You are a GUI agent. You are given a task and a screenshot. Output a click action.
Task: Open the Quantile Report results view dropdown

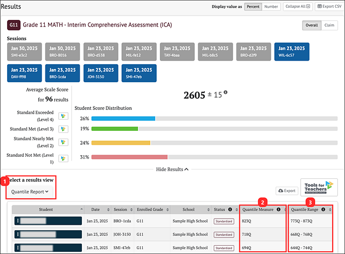pos(30,192)
